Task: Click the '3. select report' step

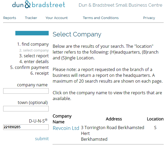Action: (34, 56)
